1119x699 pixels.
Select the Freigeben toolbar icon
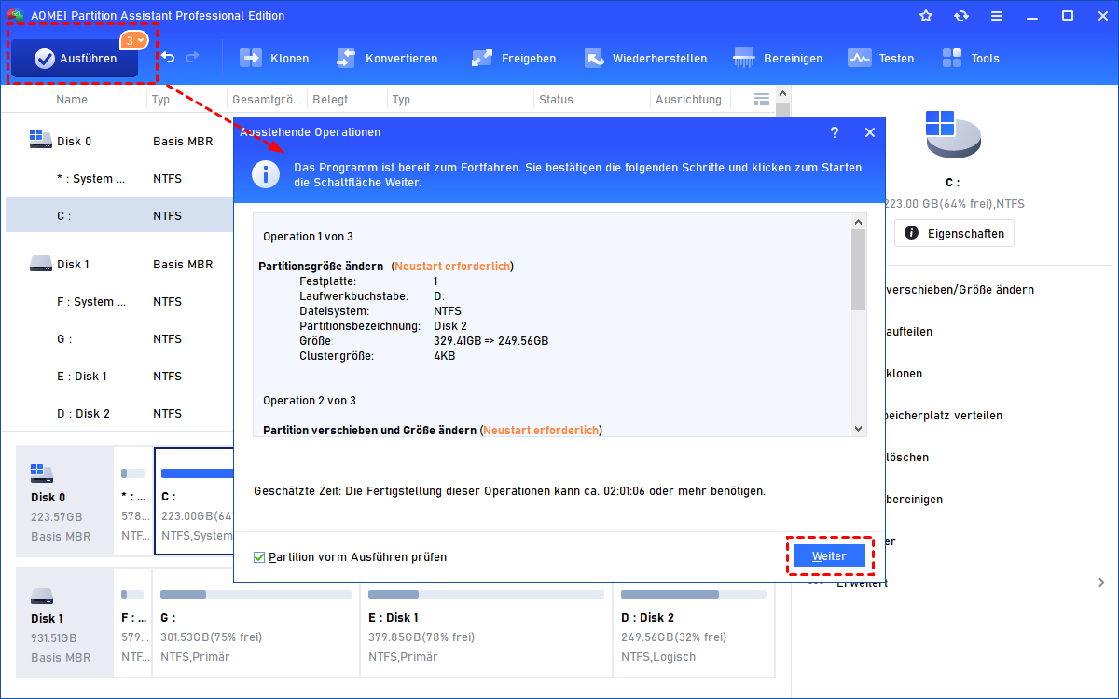pos(482,58)
